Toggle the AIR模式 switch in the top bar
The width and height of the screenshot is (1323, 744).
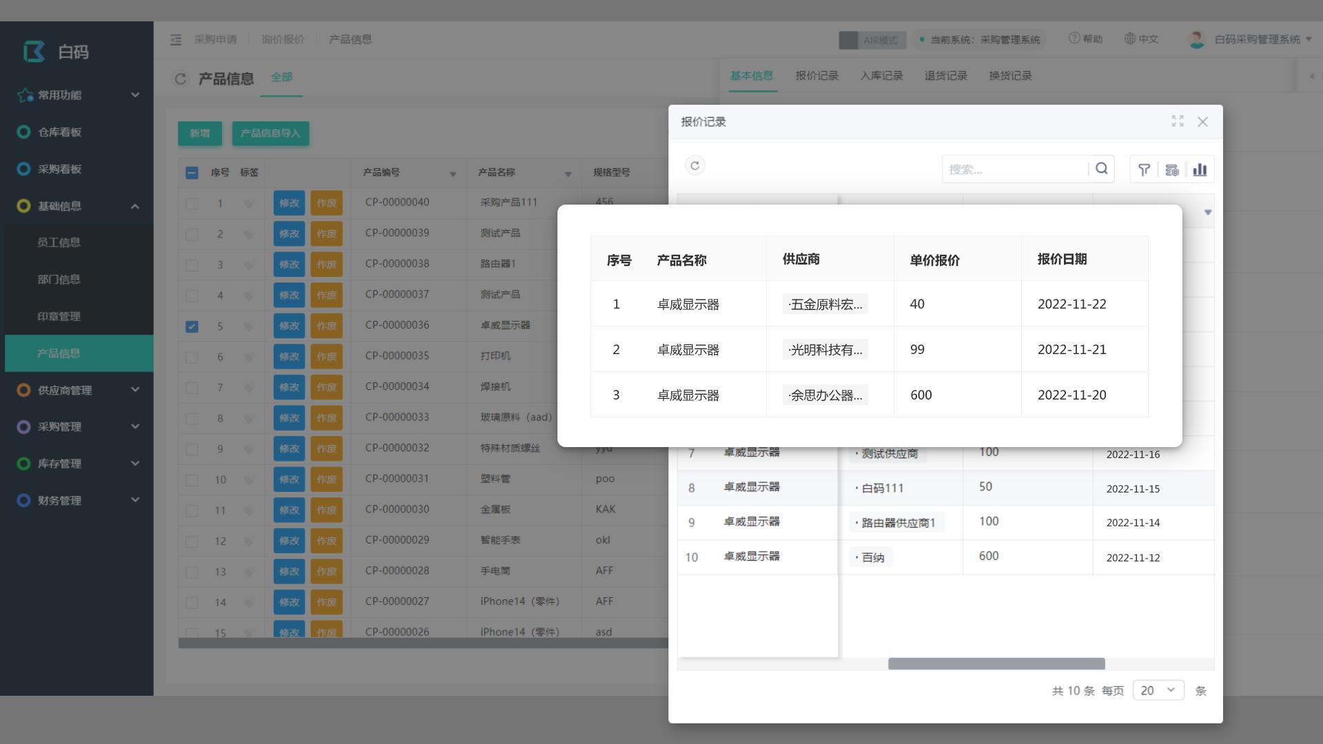point(849,41)
